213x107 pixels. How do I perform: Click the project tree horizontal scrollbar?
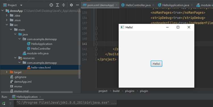[37, 92]
